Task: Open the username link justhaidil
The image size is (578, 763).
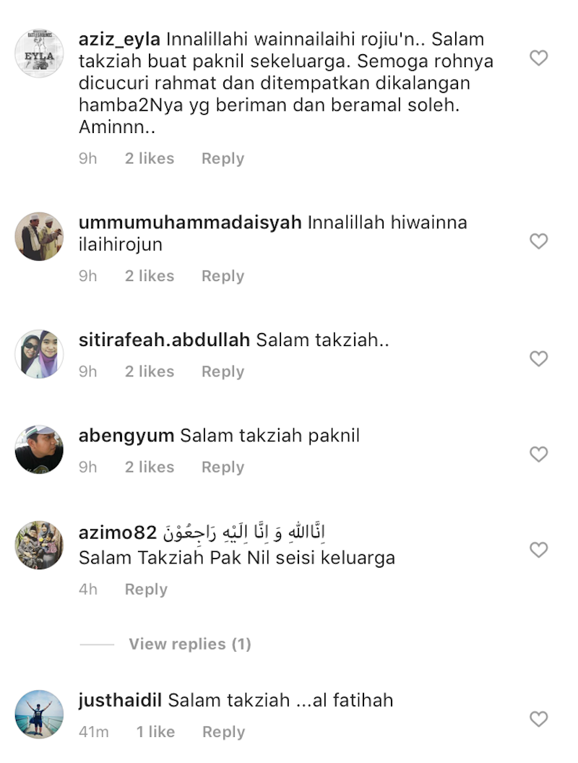Action: point(120,700)
